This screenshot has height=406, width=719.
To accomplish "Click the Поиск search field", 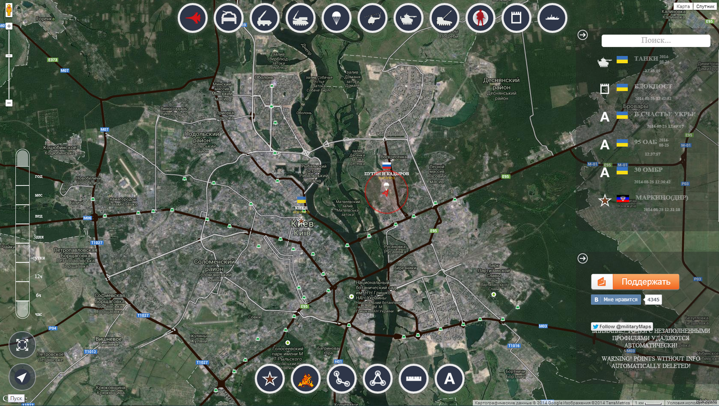I will pyautogui.click(x=656, y=40).
